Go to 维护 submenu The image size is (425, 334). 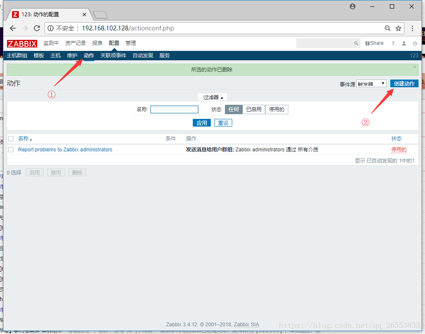[72, 56]
